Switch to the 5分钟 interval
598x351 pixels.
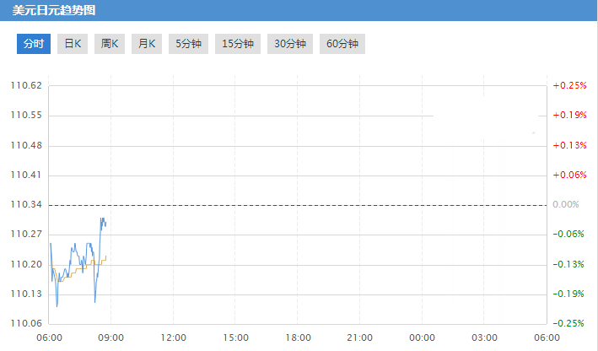click(x=188, y=44)
